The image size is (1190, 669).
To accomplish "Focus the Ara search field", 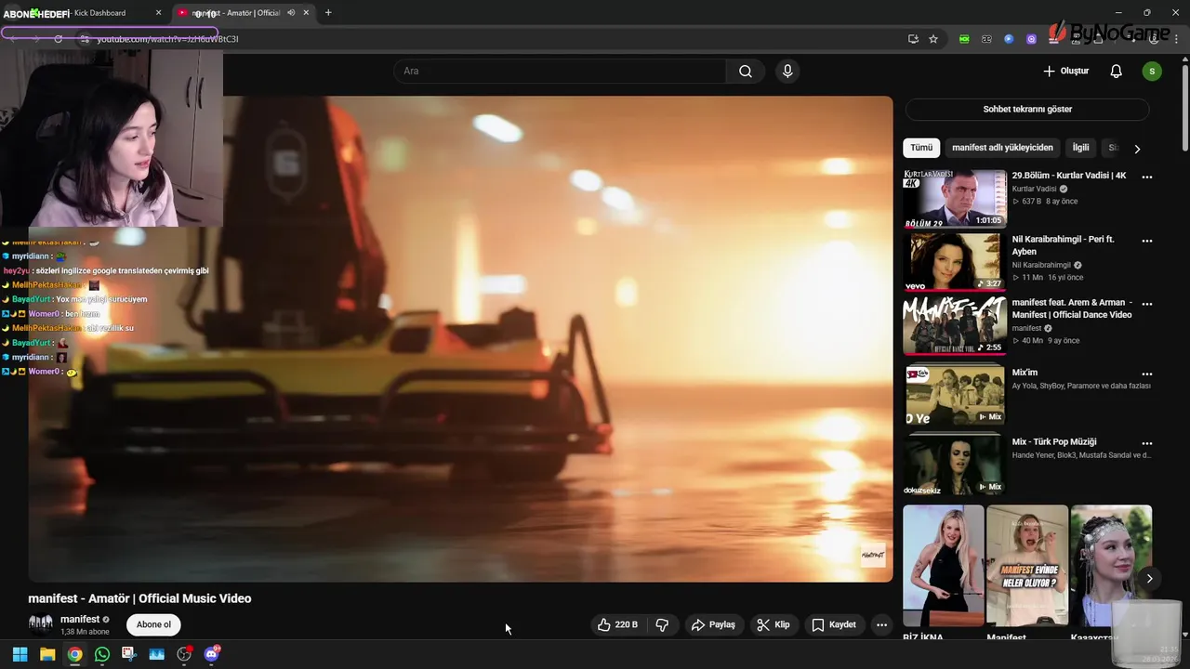I will [561, 72].
